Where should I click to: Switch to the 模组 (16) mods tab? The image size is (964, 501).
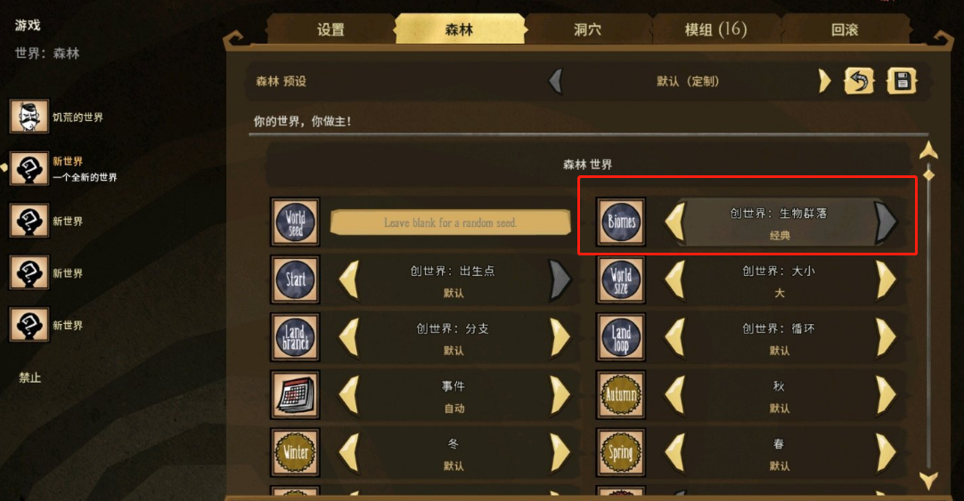pyautogui.click(x=715, y=28)
